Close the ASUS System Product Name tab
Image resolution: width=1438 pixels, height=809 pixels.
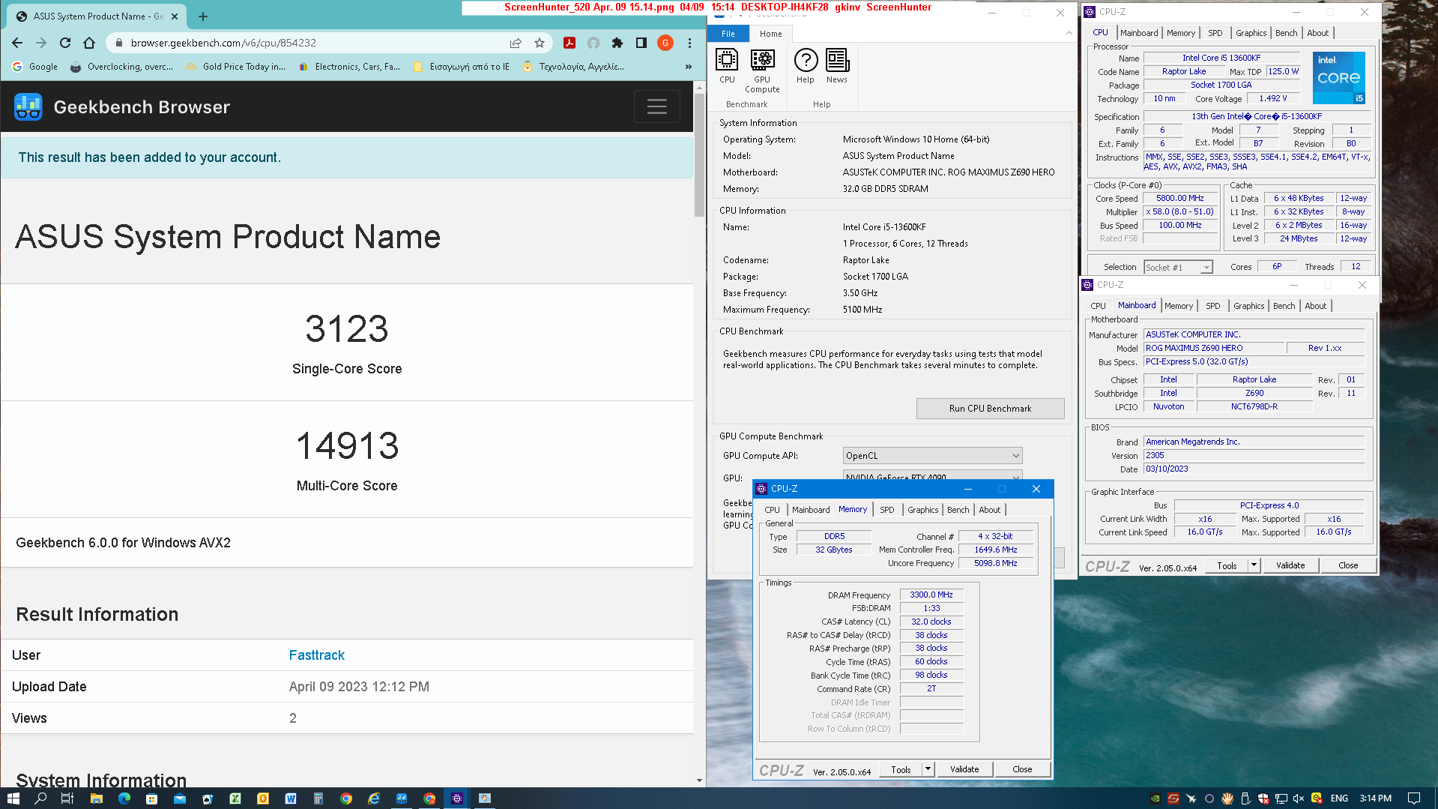175,16
